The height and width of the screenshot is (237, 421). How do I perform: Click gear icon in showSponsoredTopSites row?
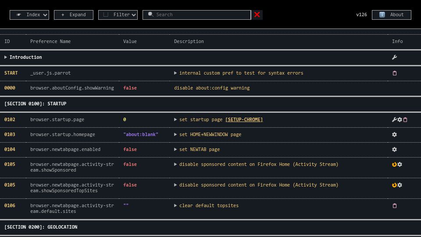[400, 185]
